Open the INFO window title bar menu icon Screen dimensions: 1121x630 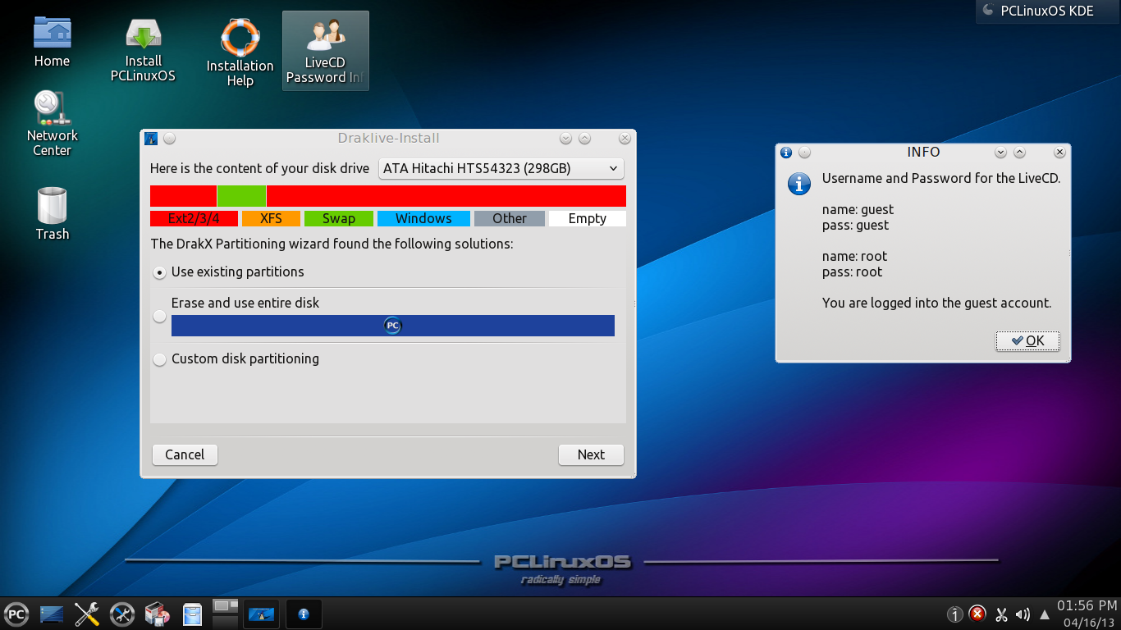pyautogui.click(x=786, y=153)
